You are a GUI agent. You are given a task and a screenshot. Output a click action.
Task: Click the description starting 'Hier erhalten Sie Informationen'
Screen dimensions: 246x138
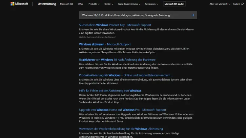coord(136,118)
